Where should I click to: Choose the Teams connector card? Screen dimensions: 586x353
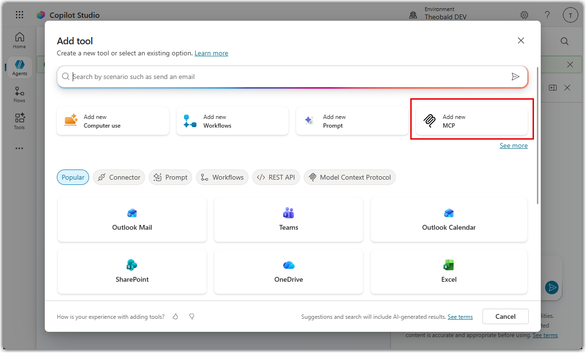pos(288,220)
